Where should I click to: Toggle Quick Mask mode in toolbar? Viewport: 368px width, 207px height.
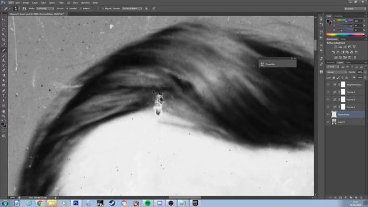tap(4, 131)
